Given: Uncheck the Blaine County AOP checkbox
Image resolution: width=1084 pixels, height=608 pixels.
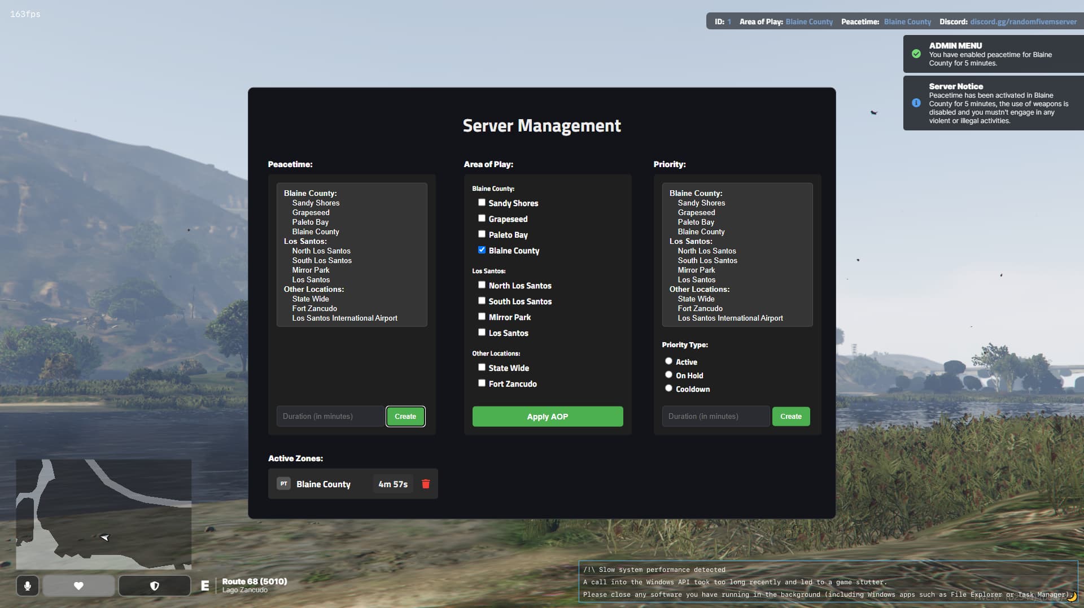Looking at the screenshot, I should click(482, 250).
